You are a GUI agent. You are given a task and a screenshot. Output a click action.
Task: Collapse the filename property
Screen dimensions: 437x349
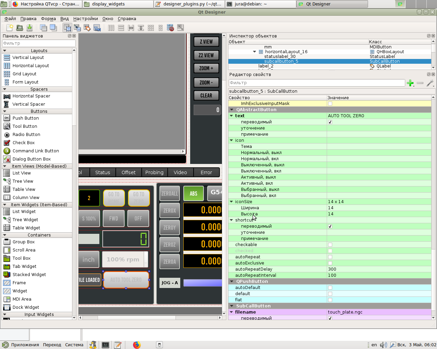pos(231,312)
